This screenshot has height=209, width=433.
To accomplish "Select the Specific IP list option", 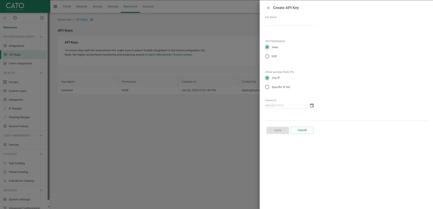I will coord(267,87).
